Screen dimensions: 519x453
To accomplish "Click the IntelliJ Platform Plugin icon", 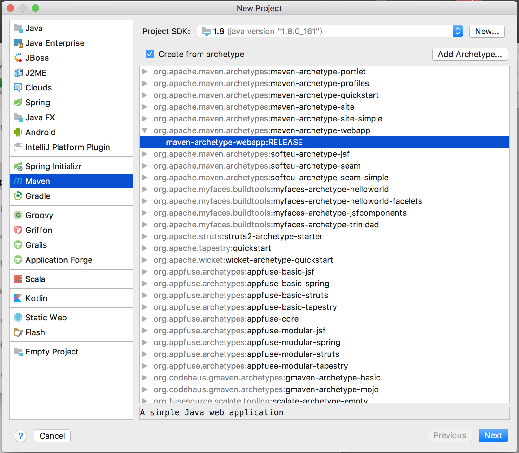I will 18,147.
